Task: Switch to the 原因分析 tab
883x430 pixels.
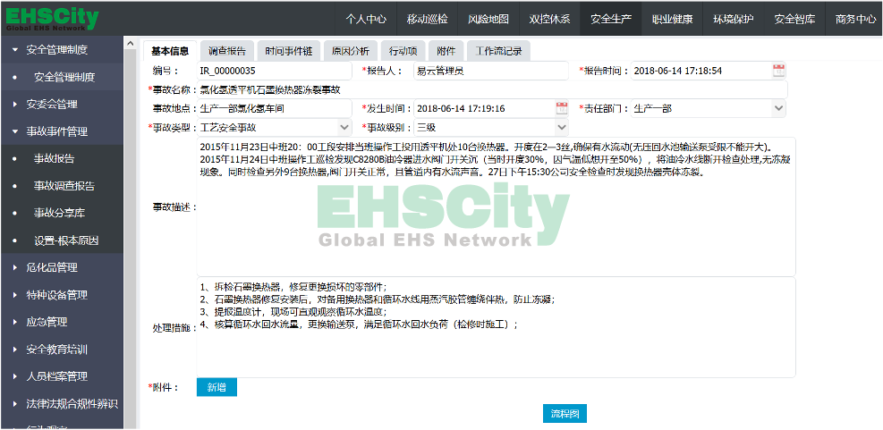Action: coord(351,51)
